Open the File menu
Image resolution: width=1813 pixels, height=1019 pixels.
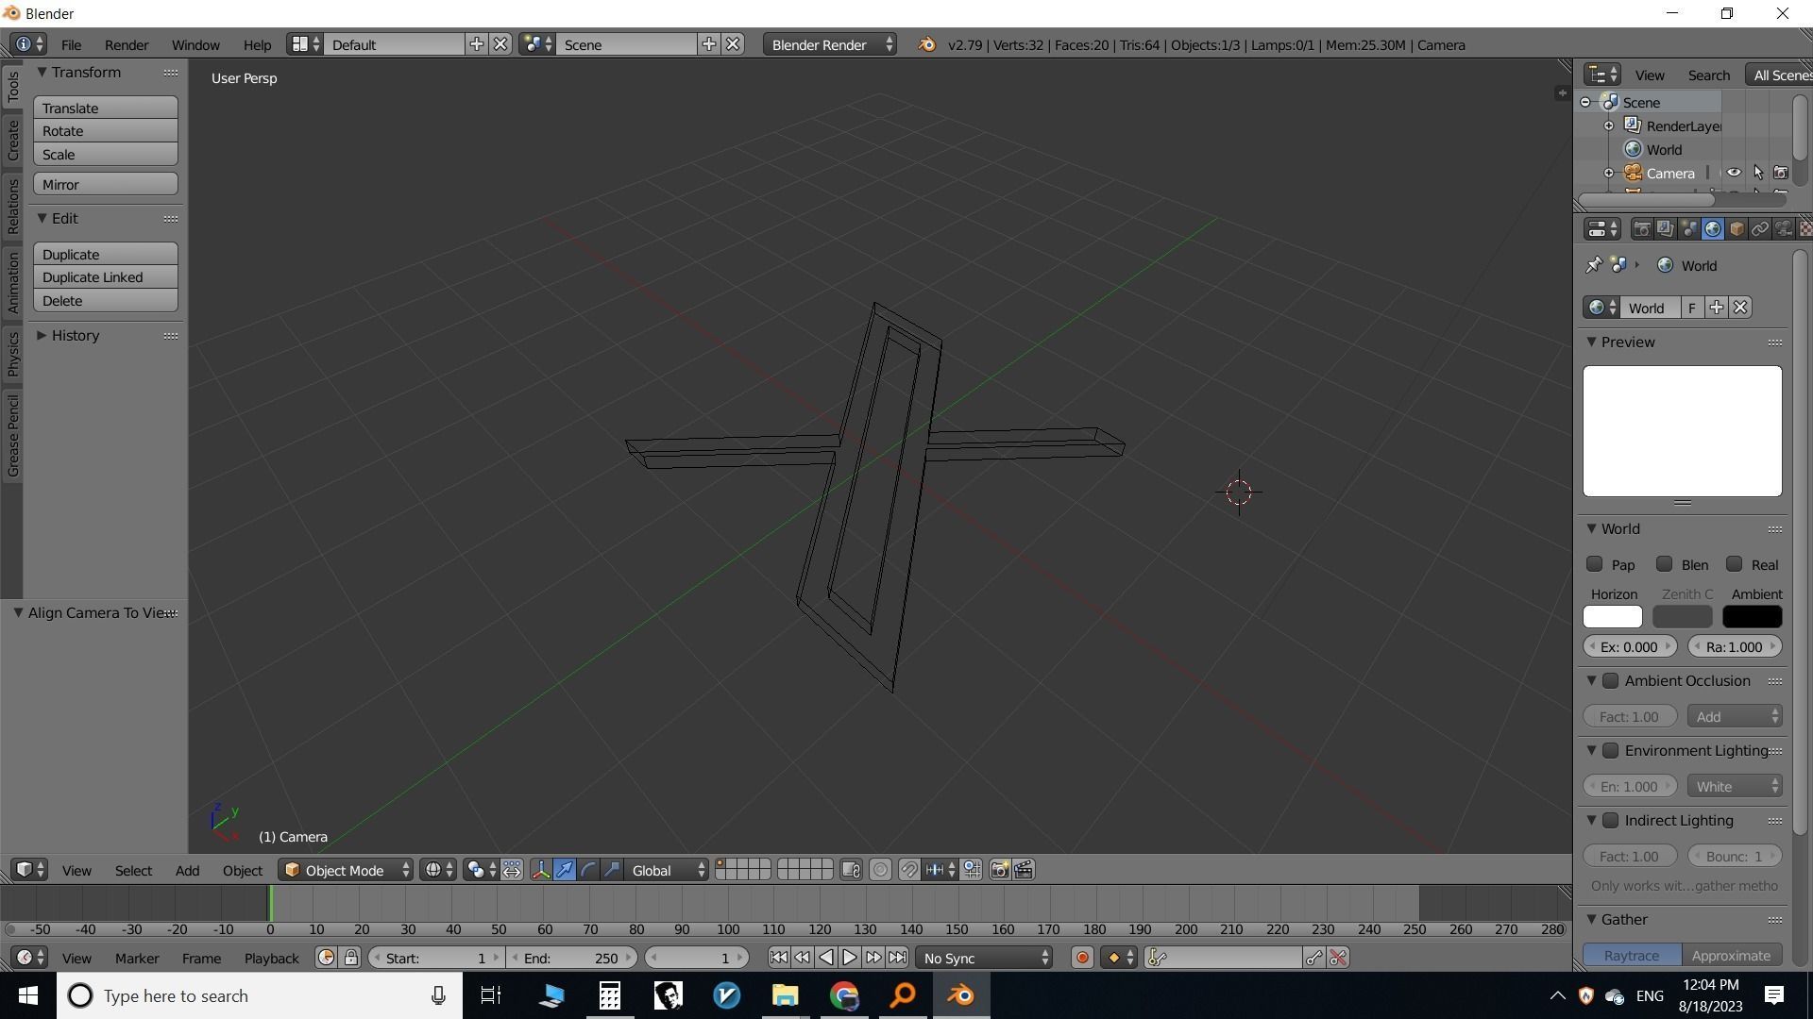71,44
